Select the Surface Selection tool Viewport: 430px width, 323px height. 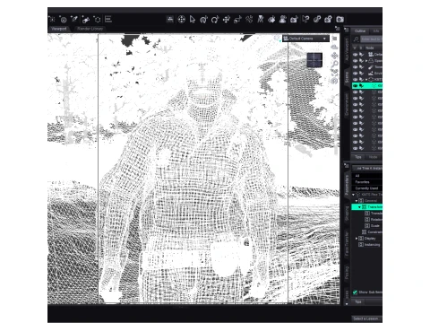click(x=271, y=20)
